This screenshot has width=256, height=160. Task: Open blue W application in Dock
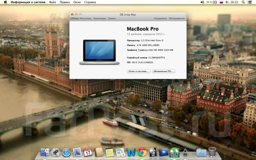[x=131, y=152]
